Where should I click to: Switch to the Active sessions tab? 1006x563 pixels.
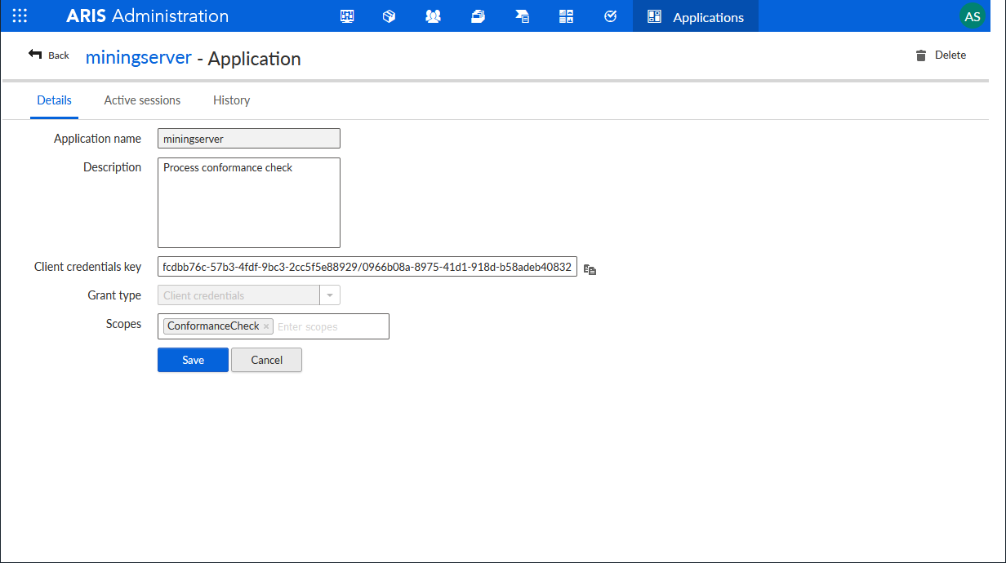[142, 100]
